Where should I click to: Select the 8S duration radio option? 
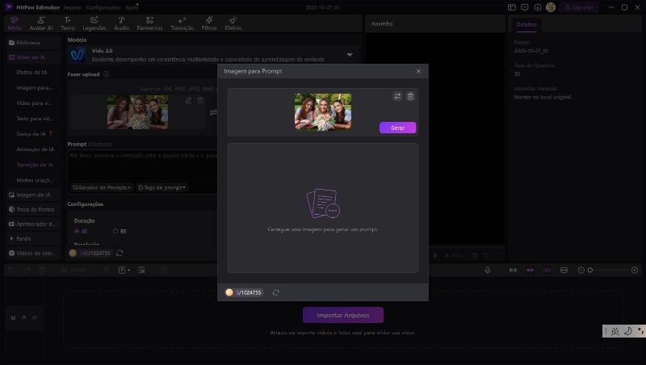point(116,231)
